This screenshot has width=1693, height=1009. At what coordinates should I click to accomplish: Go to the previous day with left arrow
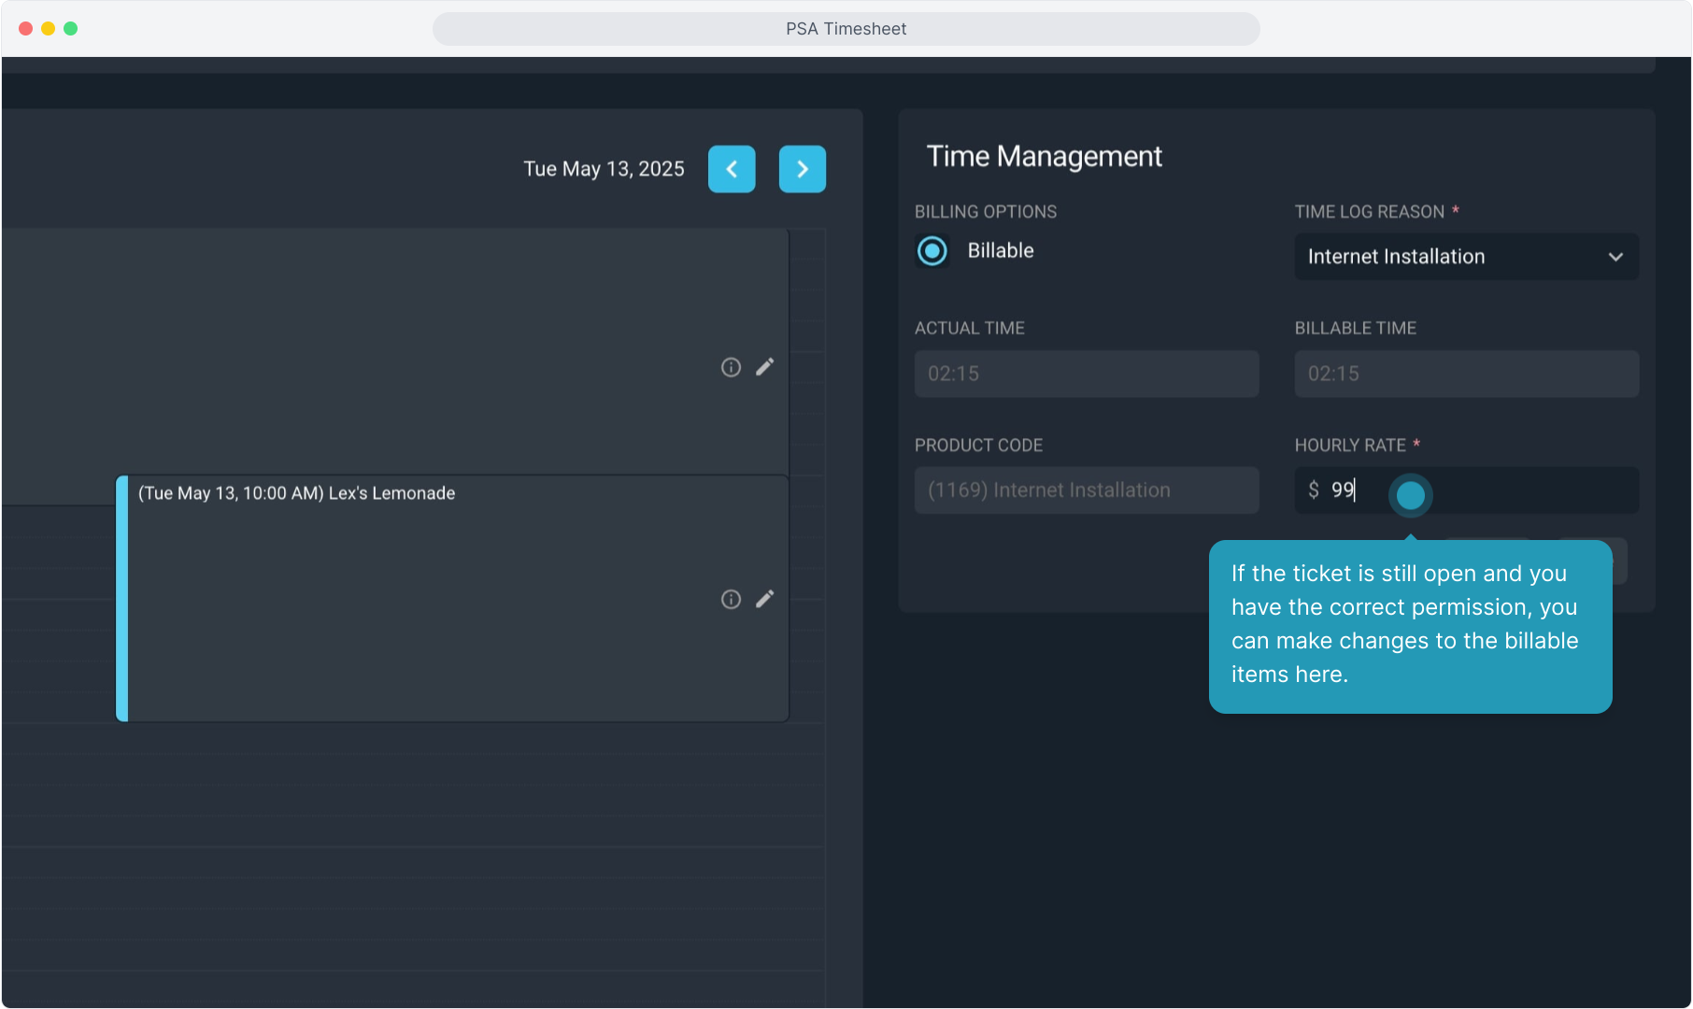point(732,169)
